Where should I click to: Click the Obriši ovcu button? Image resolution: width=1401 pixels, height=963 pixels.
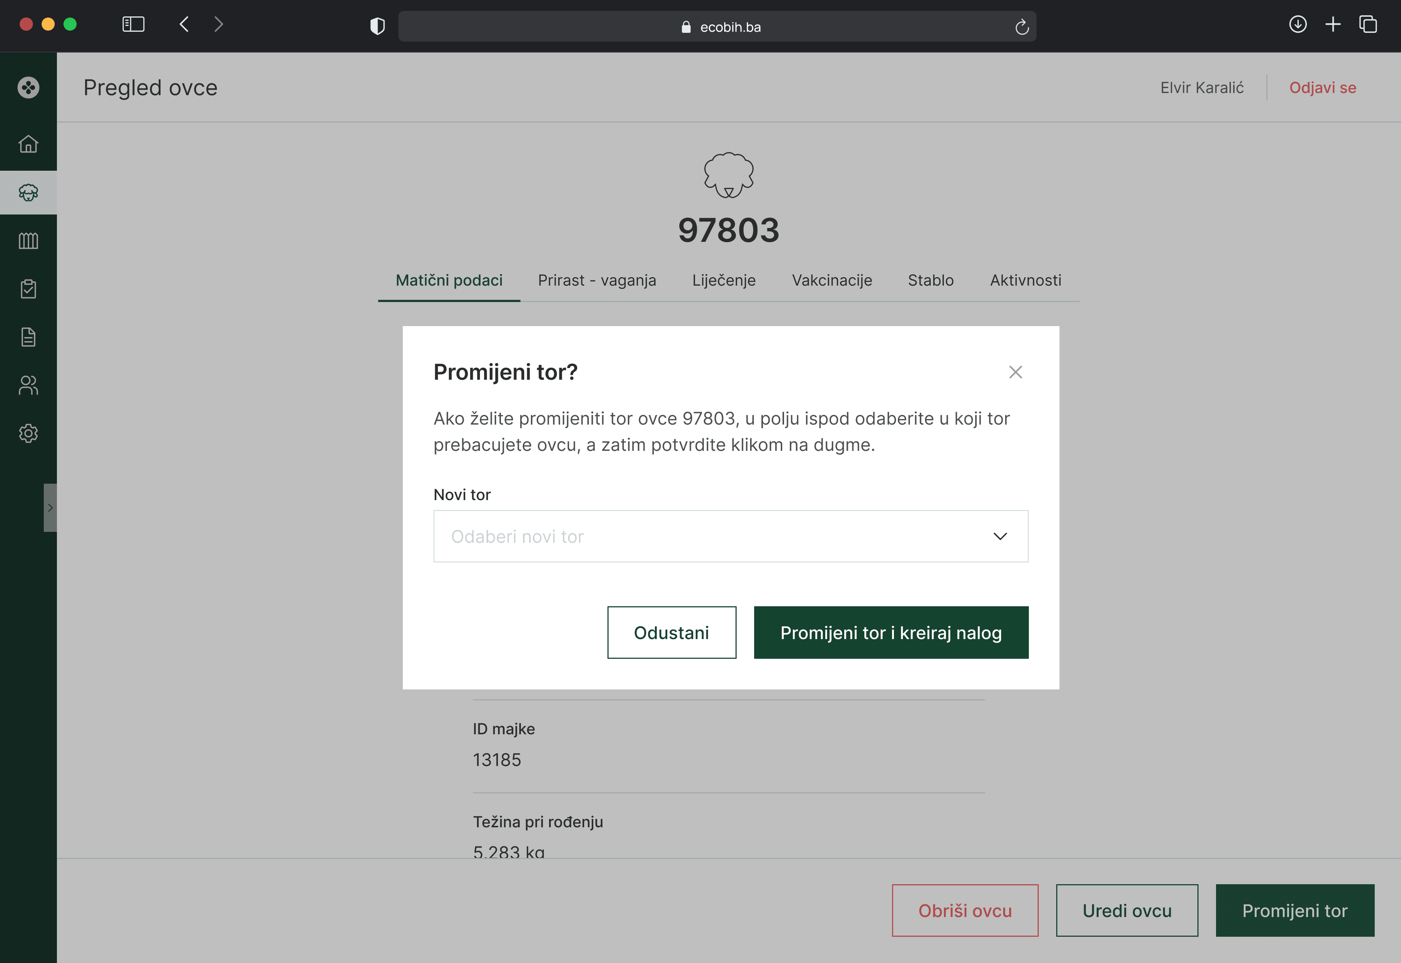(x=964, y=910)
